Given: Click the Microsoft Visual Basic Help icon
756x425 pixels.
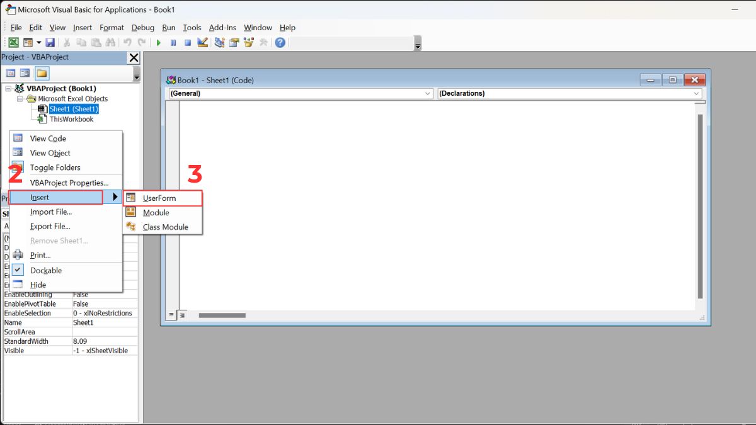Looking at the screenshot, I should click(280, 42).
